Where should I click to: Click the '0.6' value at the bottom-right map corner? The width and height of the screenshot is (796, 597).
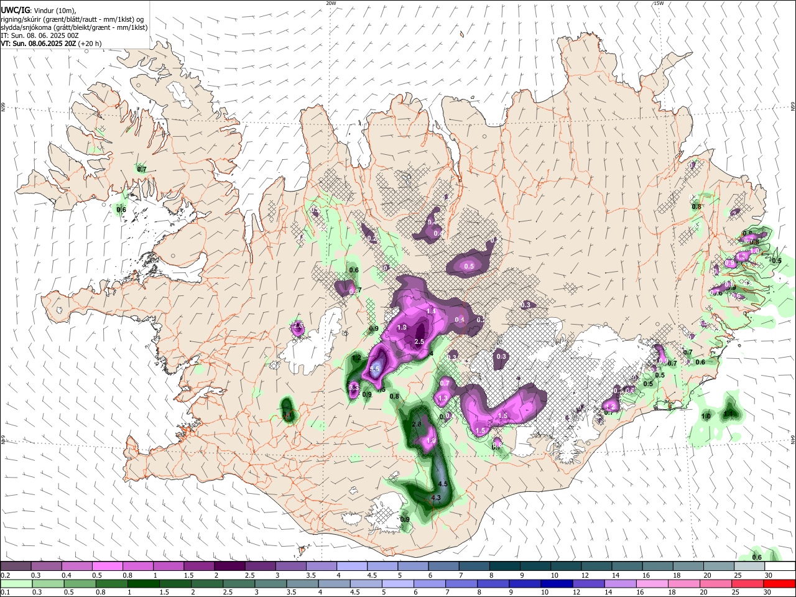click(x=757, y=557)
